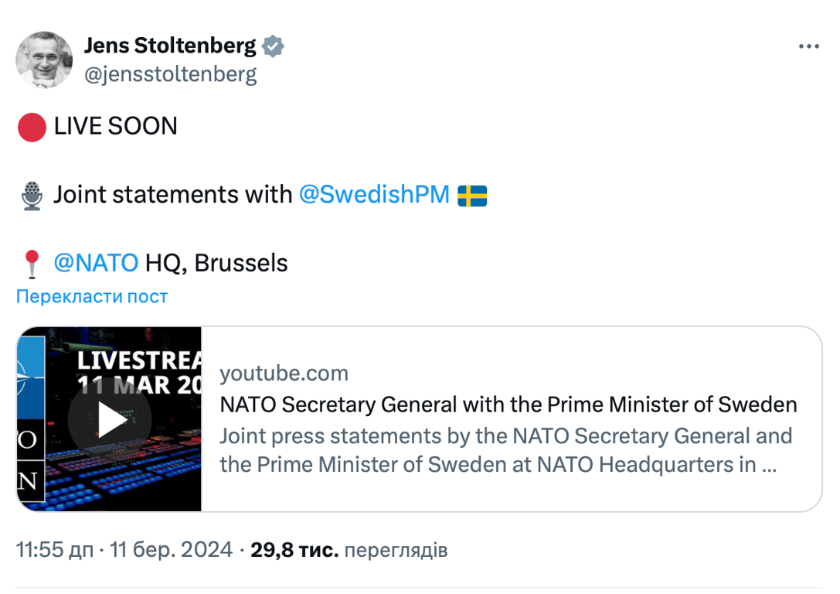Click the red circle live emoji
840x594 pixels.
click(x=32, y=126)
